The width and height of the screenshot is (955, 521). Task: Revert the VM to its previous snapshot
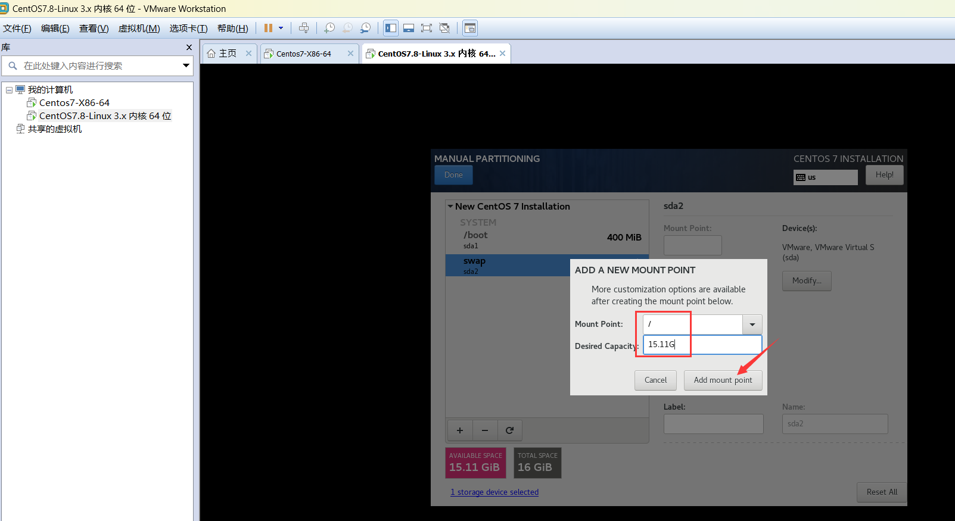[x=347, y=28]
